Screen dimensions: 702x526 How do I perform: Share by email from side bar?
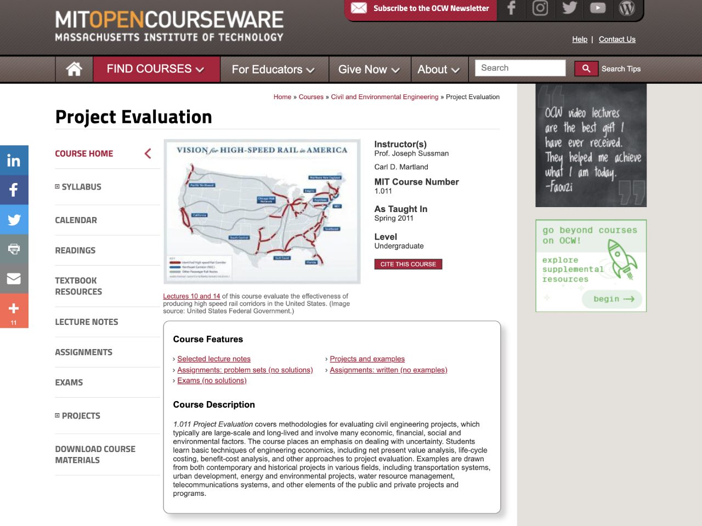(14, 279)
